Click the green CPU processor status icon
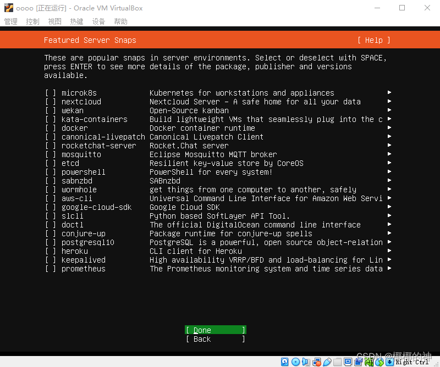Screen dimensions: 440x367 coord(369,362)
